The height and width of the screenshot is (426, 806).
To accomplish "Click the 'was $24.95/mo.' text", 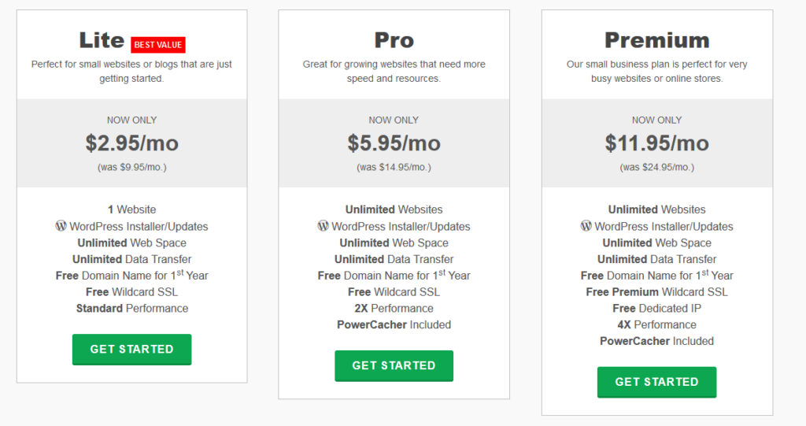I will [x=656, y=167].
